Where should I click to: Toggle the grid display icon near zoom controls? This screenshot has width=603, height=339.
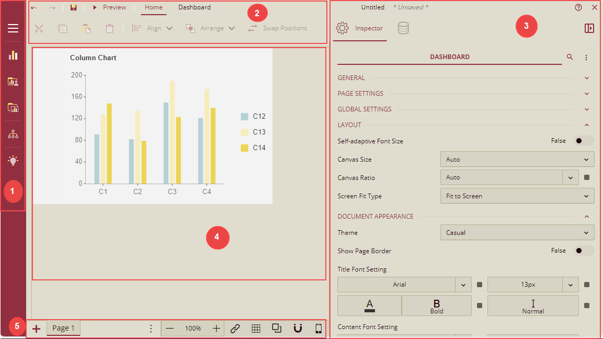coord(256,328)
